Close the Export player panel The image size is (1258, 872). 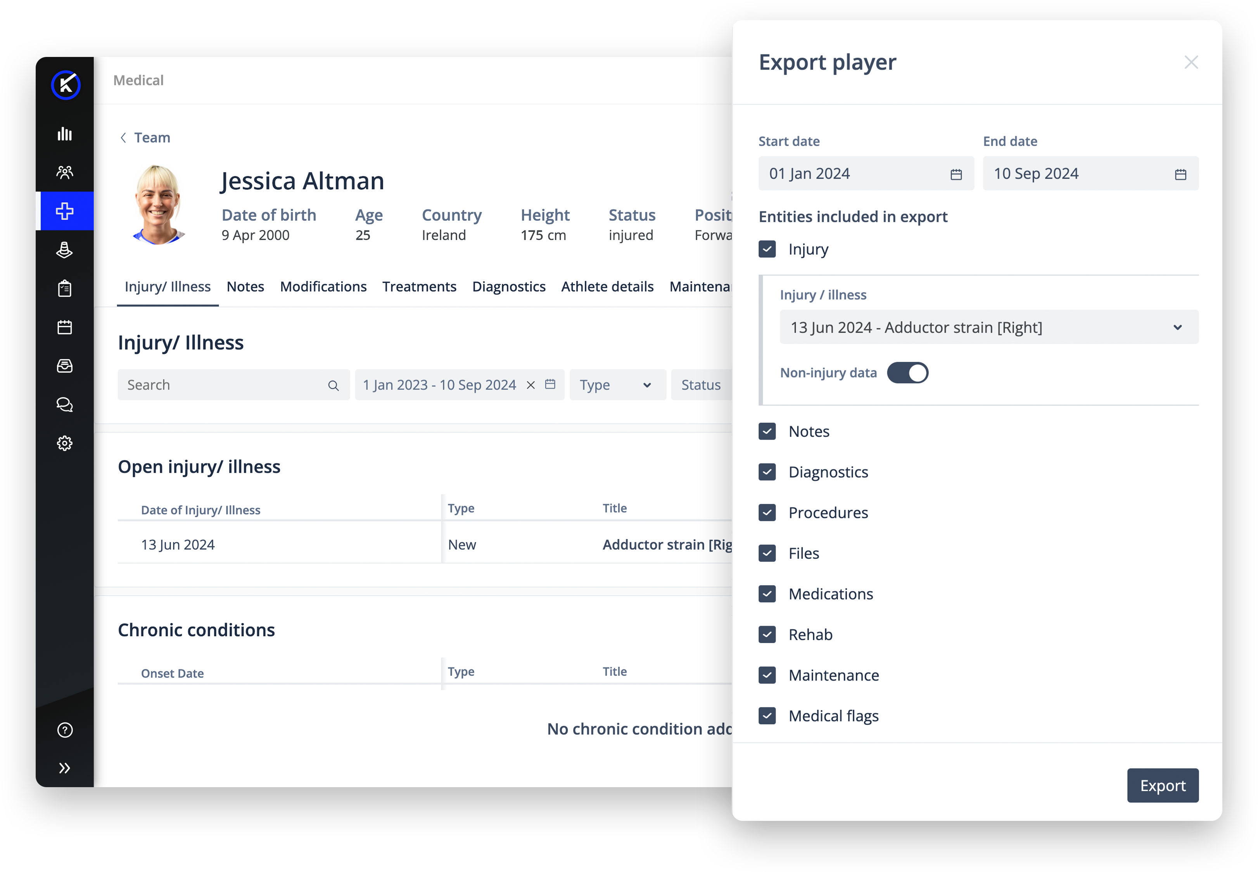(1191, 62)
